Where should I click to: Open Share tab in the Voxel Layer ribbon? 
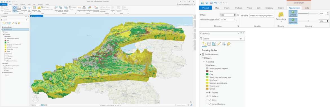[x=281, y=8]
